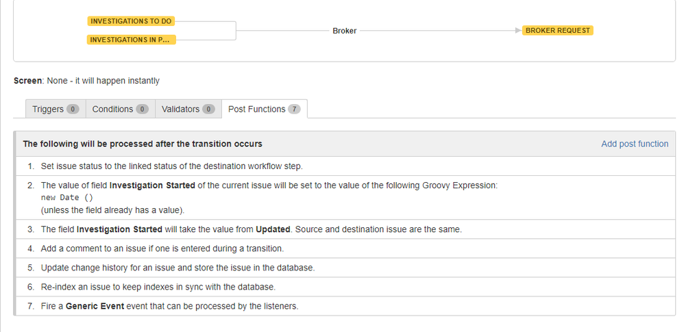684x332 pixels.
Task: Click the BROKER REQUEST status lozenge
Action: [558, 31]
